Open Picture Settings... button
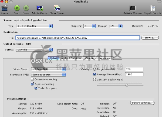 click(x=142, y=103)
